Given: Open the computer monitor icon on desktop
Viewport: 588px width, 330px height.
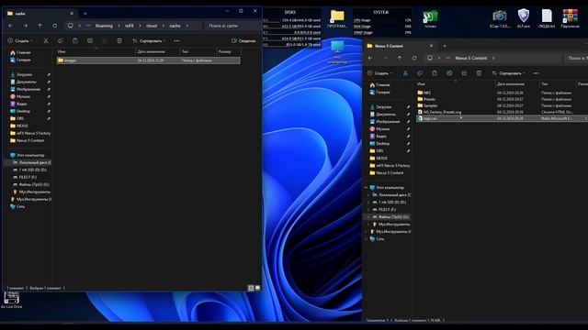Looking at the screenshot, I should (x=337, y=51).
